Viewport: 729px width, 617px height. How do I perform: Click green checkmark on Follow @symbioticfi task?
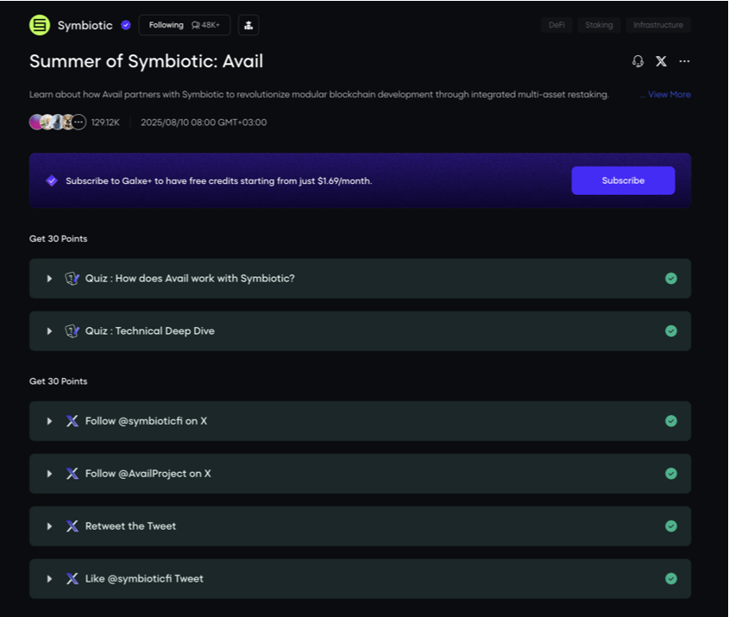[671, 421]
